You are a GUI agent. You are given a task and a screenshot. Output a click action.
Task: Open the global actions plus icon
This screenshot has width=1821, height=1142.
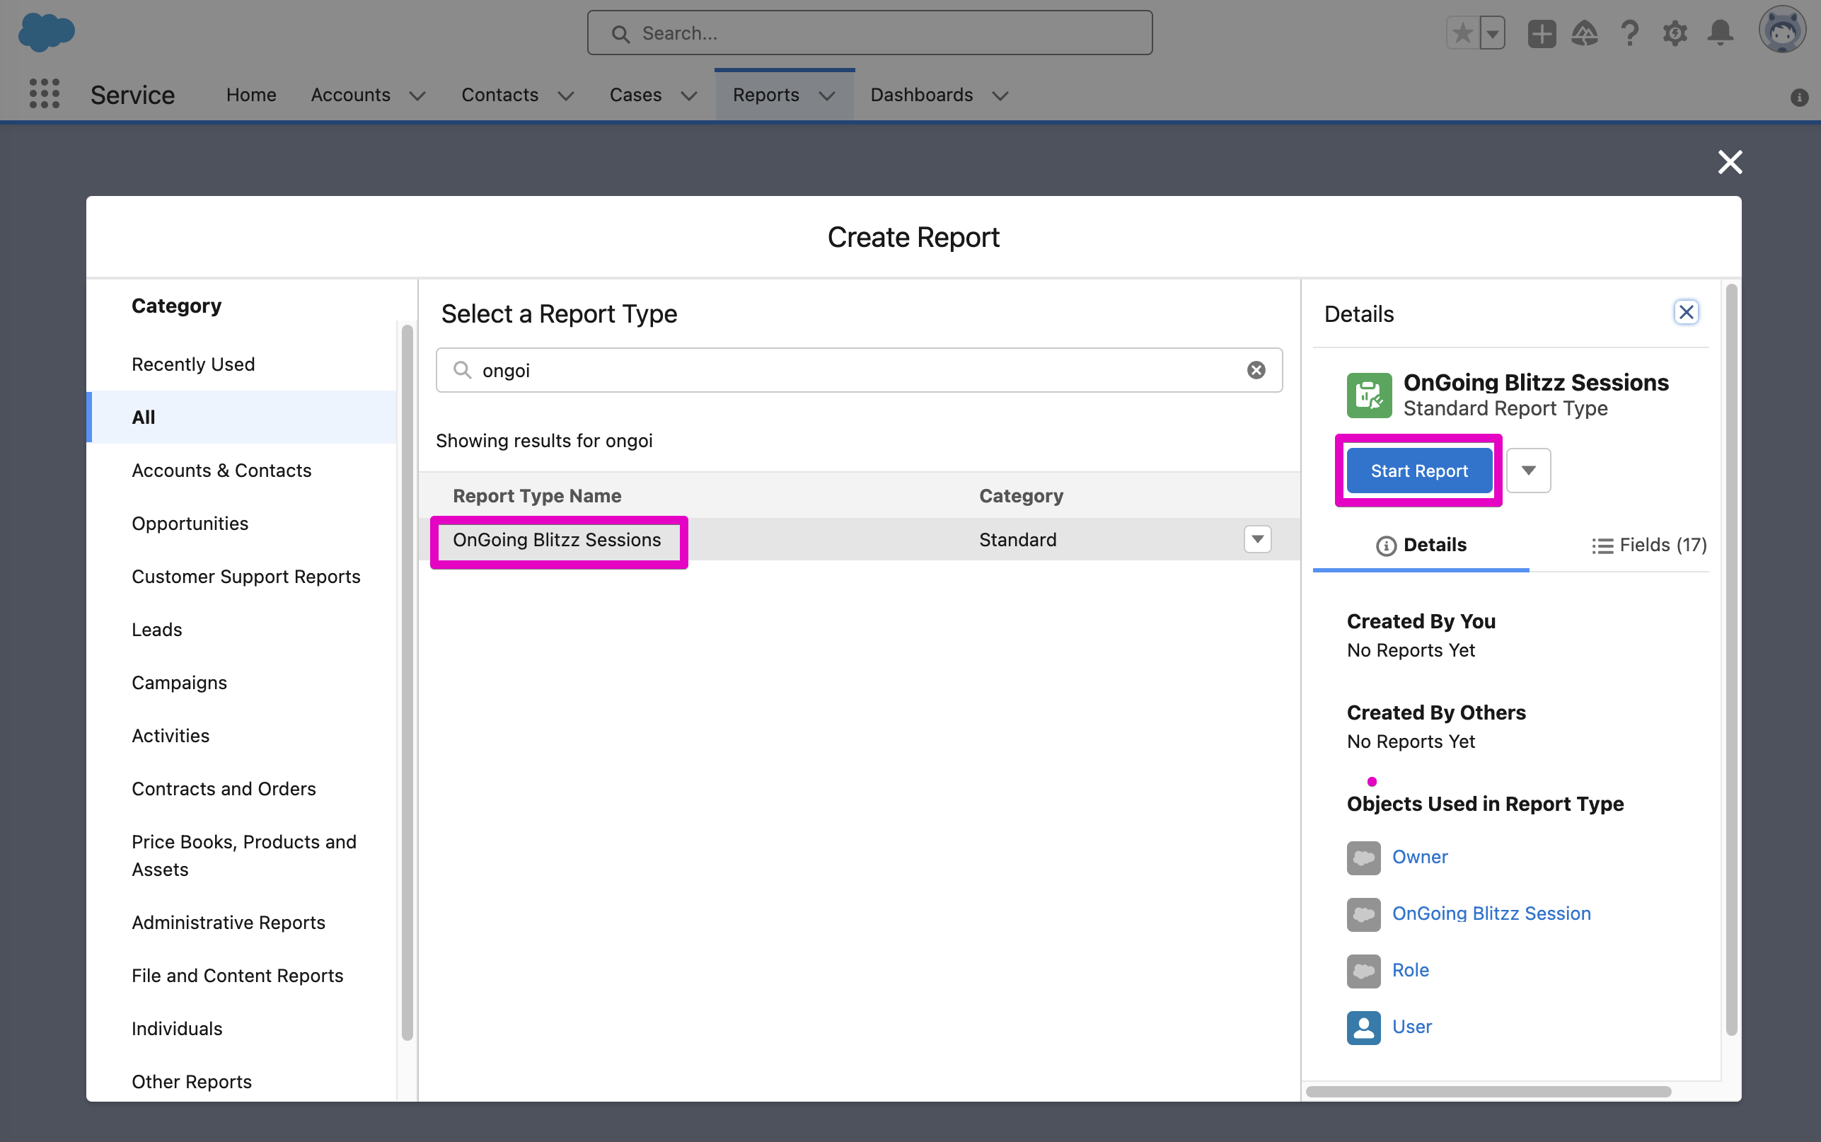[x=1541, y=34]
